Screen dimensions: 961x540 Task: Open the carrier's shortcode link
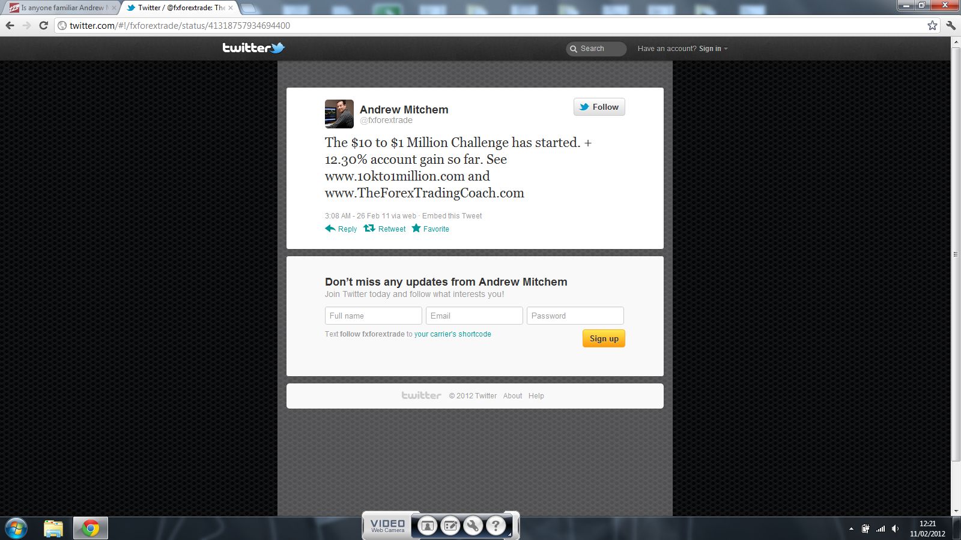pos(452,334)
